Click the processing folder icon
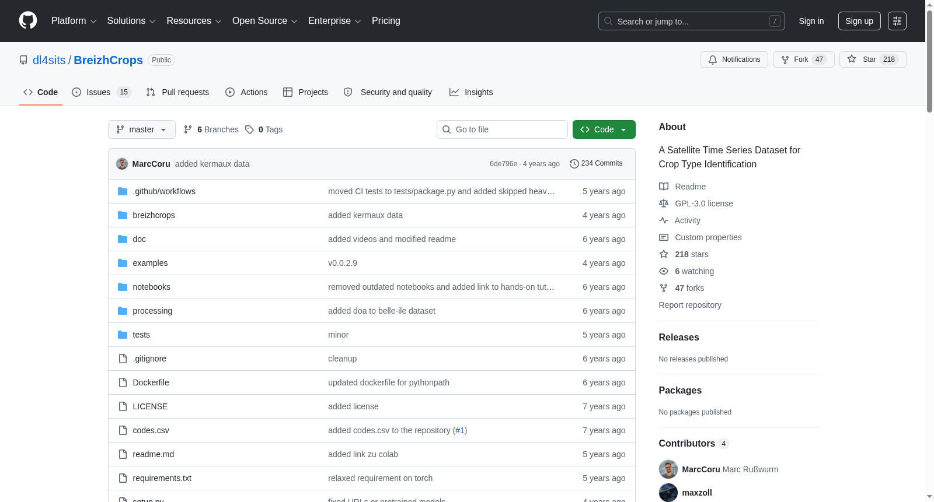This screenshot has width=934, height=502. (123, 311)
